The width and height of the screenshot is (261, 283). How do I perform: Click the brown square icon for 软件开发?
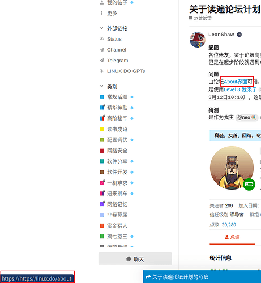click(102, 172)
